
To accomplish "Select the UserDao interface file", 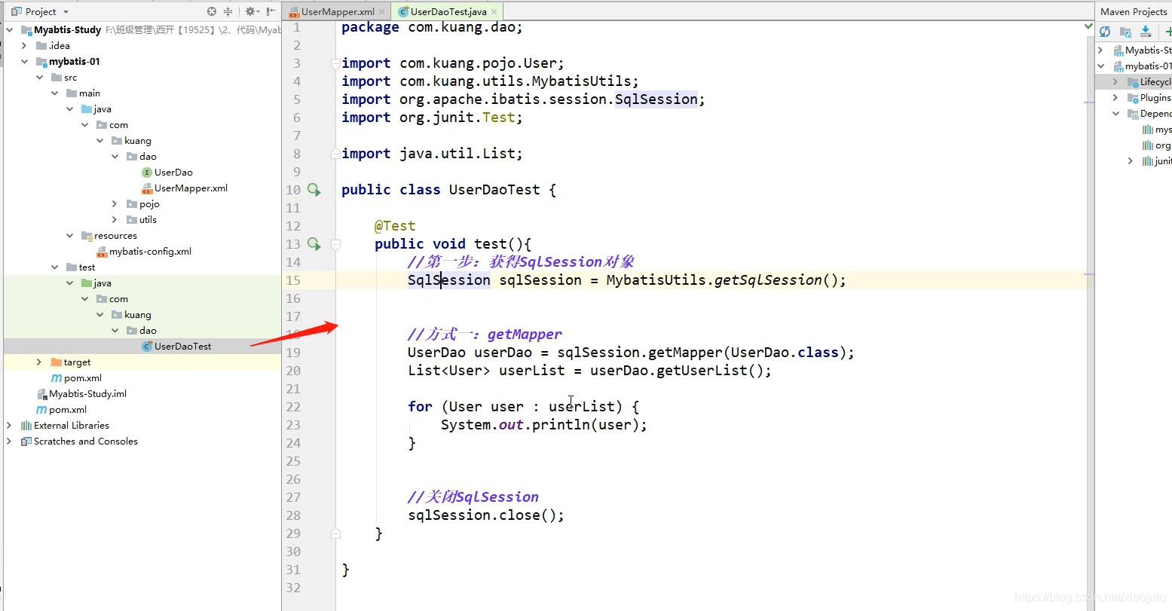I will 167,173.
